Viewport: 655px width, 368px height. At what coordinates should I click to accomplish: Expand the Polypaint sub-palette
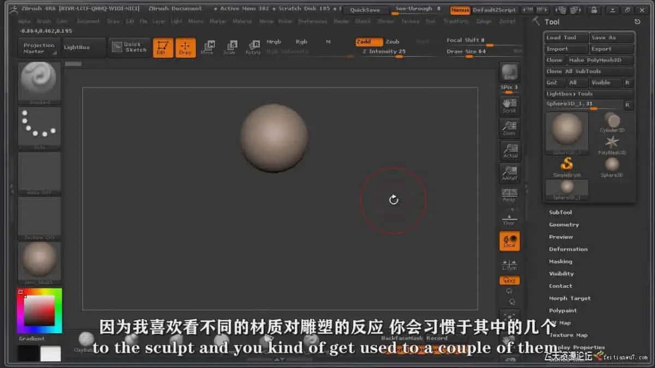tap(563, 310)
